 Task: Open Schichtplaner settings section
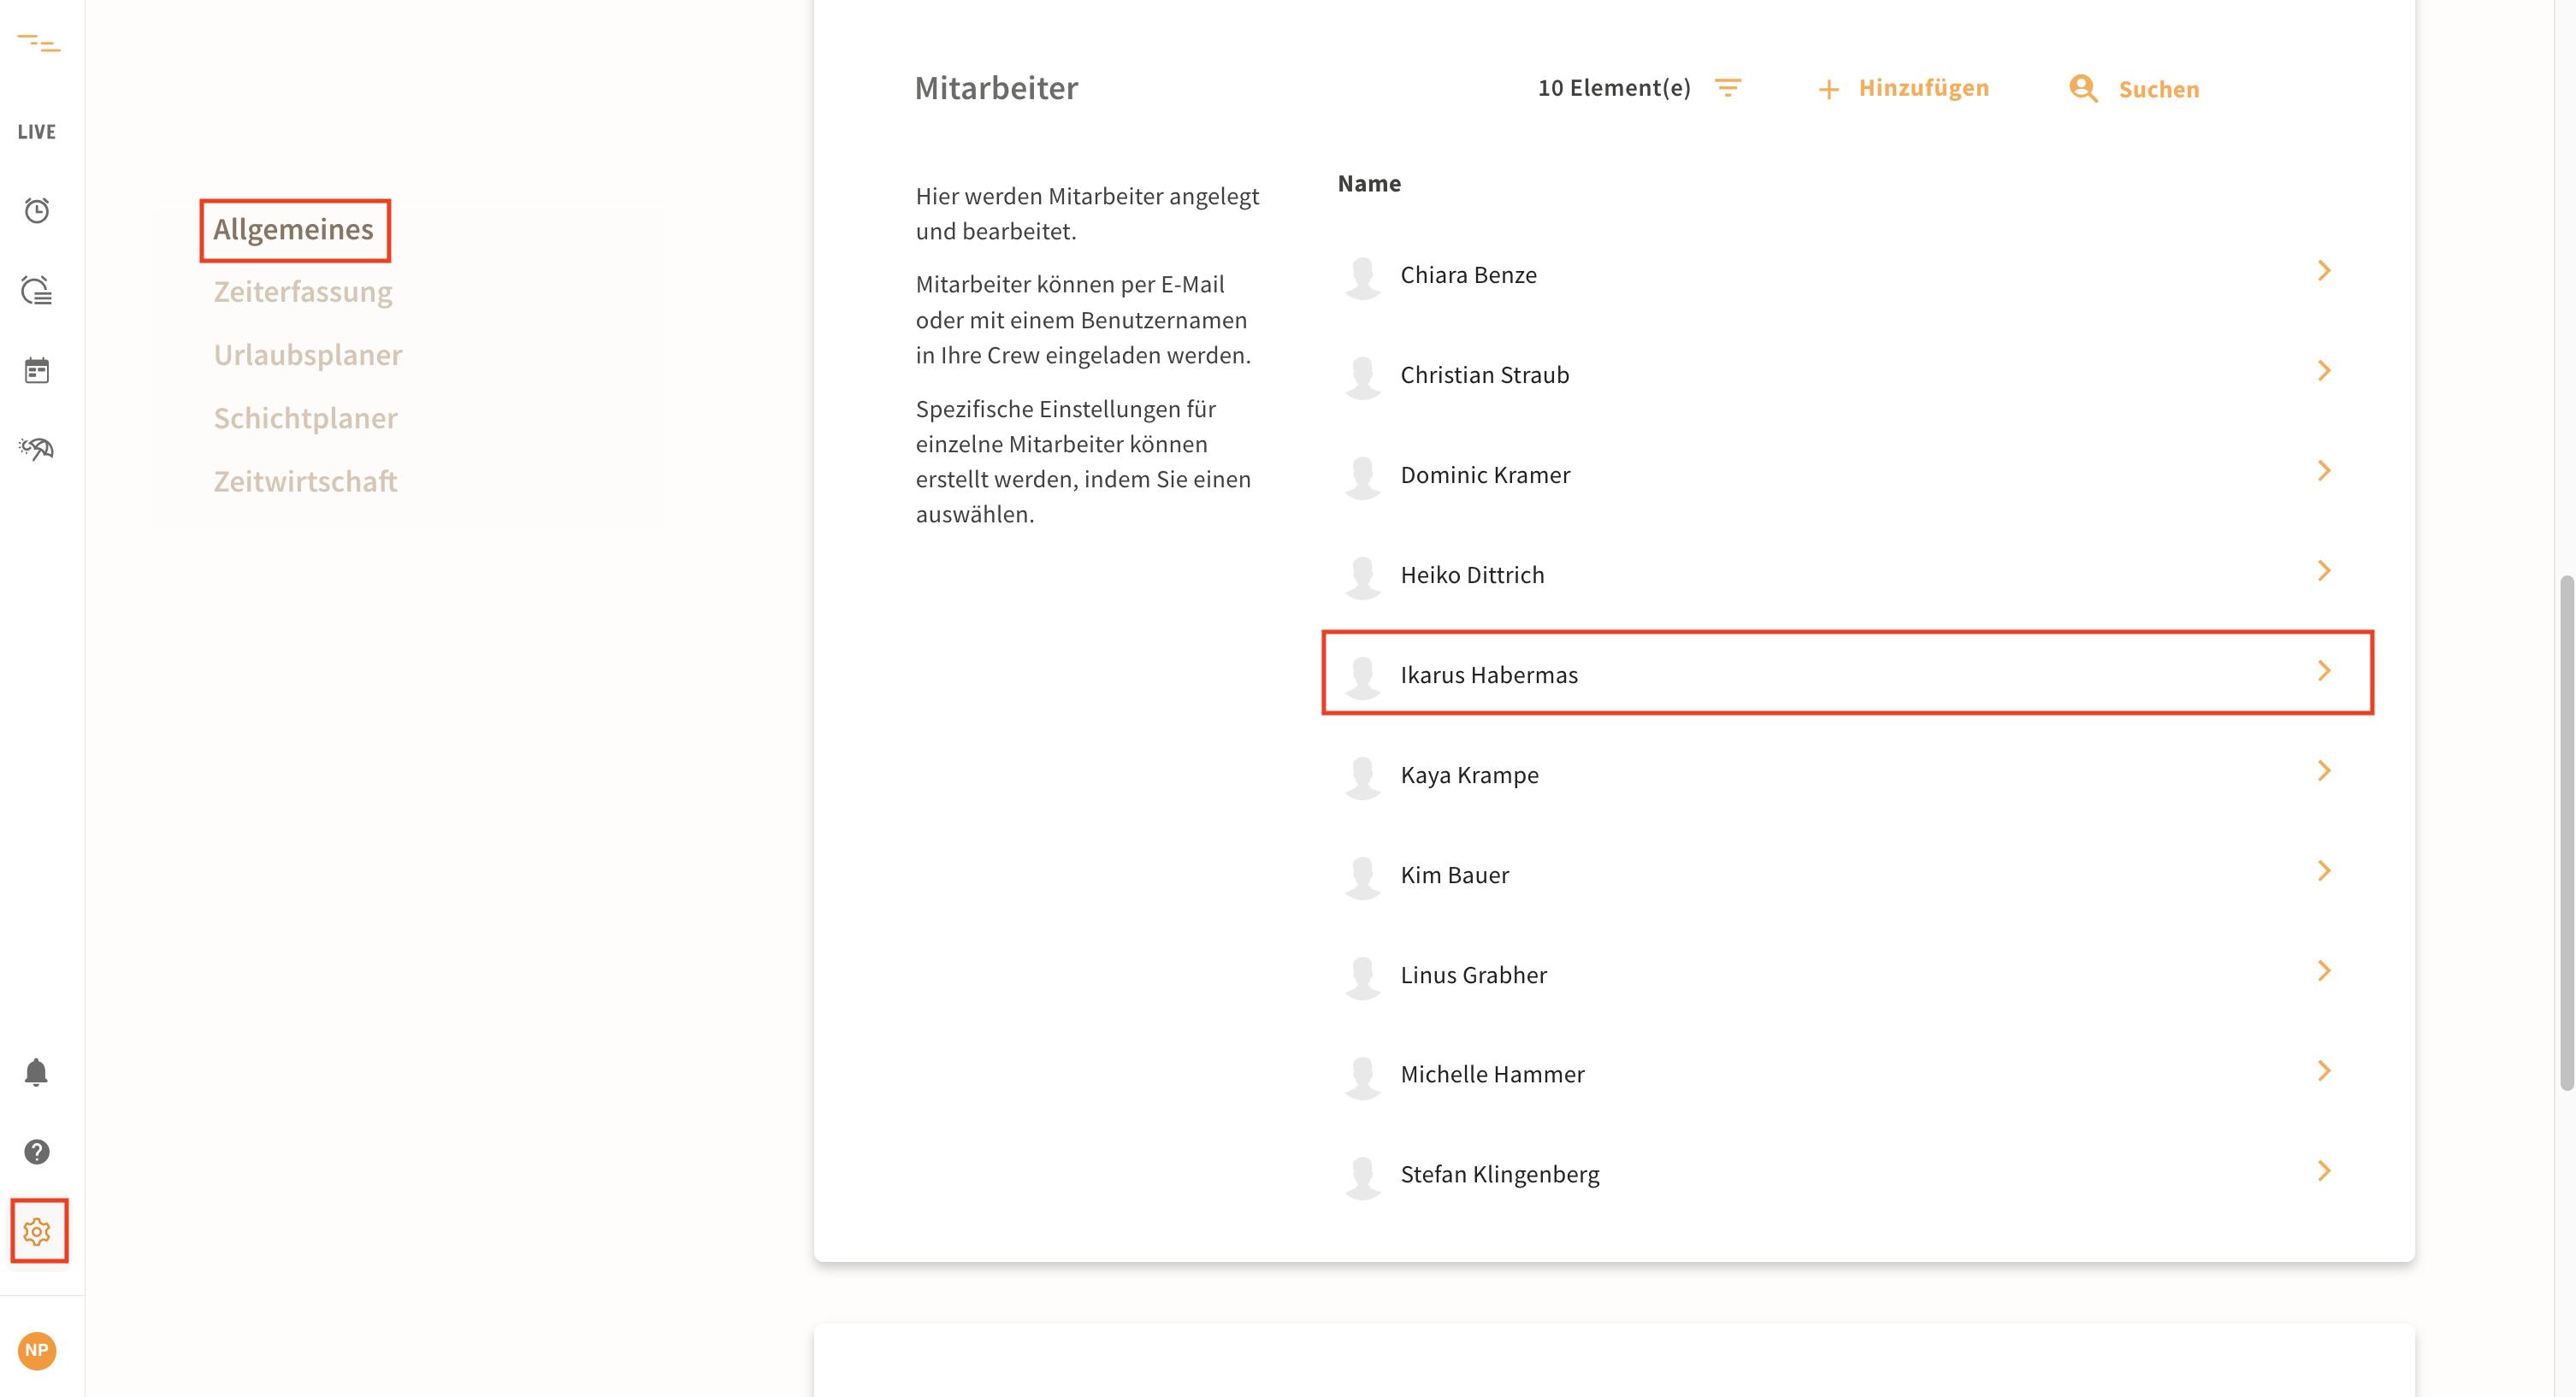click(x=305, y=418)
